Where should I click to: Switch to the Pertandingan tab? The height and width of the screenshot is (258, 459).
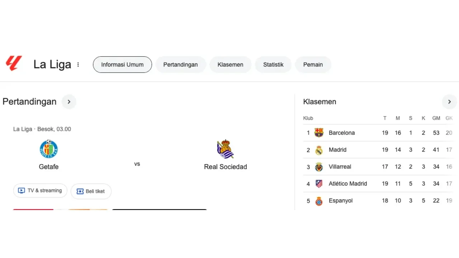tap(180, 65)
